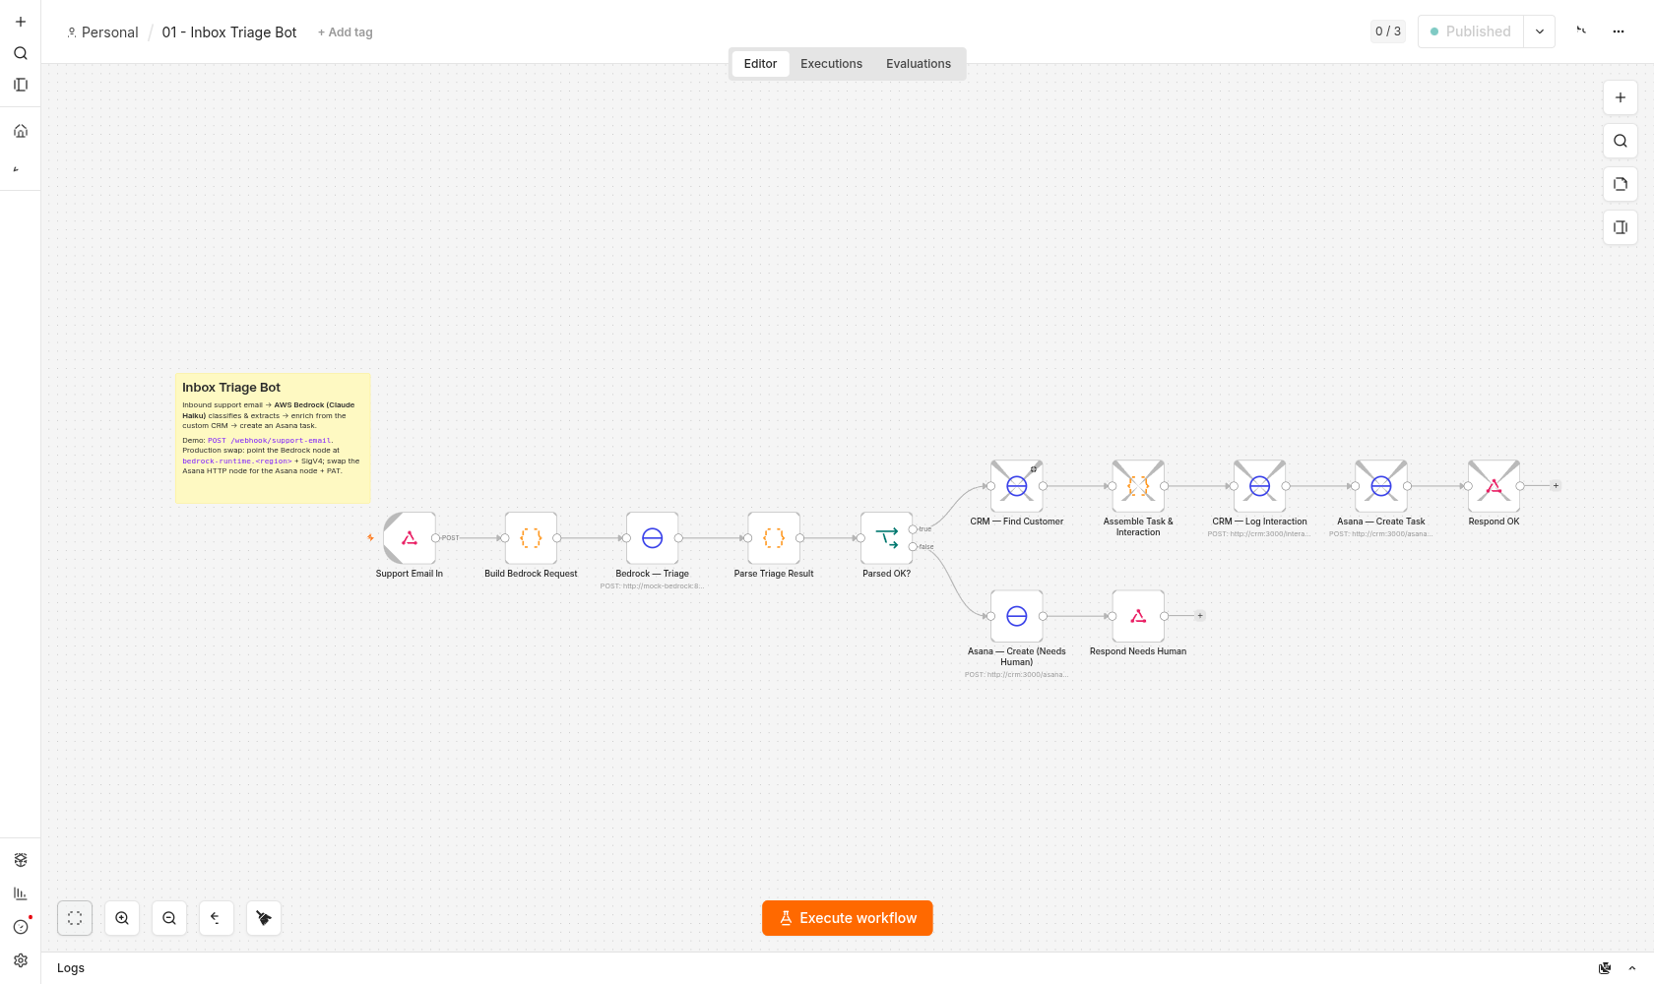1654x984 pixels.
Task: Select the Build Bedrock Request code node
Action: [531, 538]
